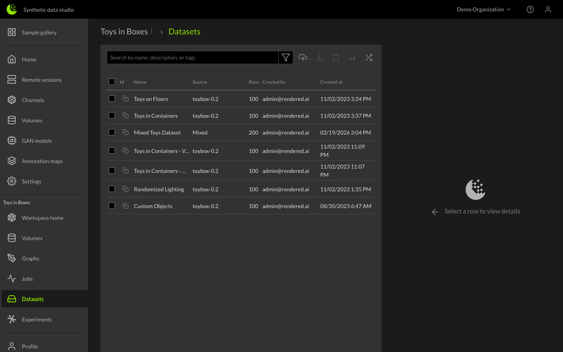This screenshot has height=352, width=563.
Task: Copy the ID of Toys on Floors
Action: pos(126,99)
